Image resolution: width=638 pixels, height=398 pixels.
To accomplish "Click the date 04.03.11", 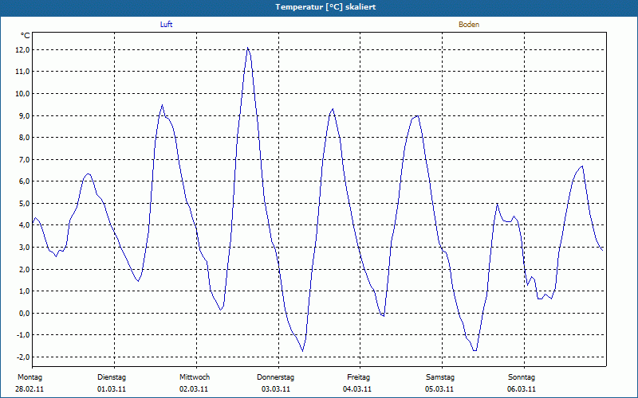I will pos(357,389).
